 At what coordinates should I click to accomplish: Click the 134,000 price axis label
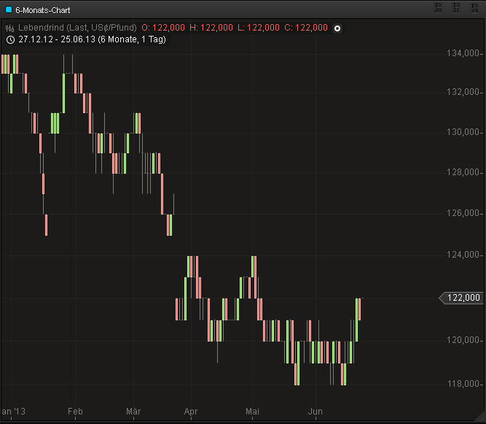pyautogui.click(x=466, y=53)
